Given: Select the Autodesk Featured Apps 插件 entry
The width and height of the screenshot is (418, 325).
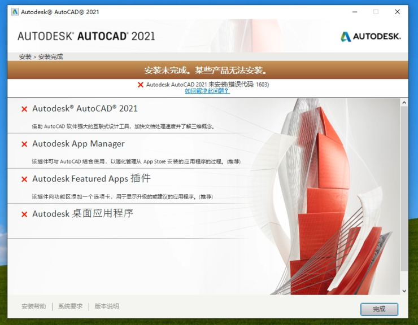Looking at the screenshot, I should pos(92,179).
